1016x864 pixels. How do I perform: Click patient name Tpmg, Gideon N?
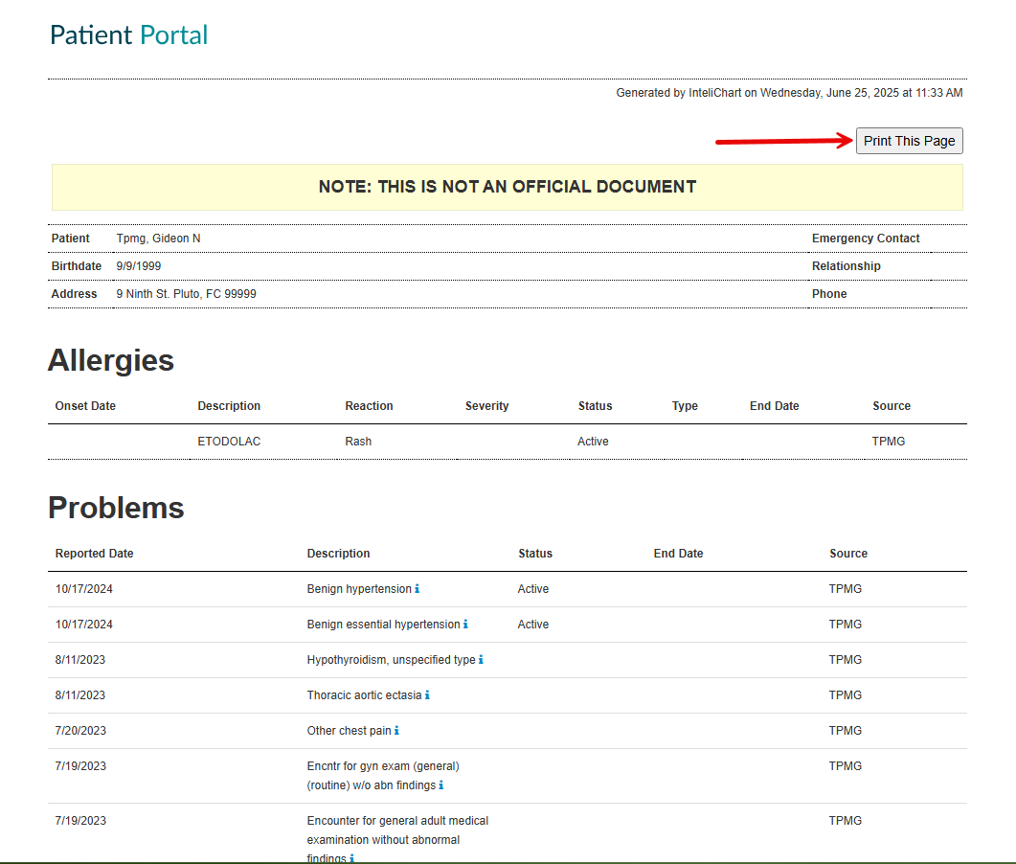pos(158,239)
